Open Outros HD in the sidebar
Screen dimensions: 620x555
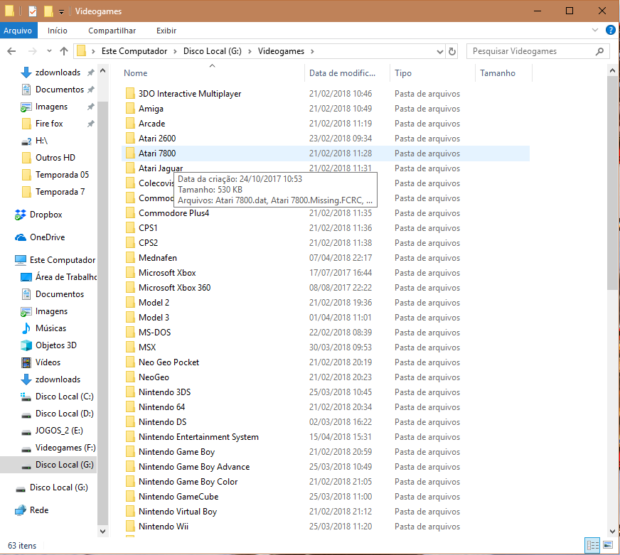pyautogui.click(x=55, y=157)
